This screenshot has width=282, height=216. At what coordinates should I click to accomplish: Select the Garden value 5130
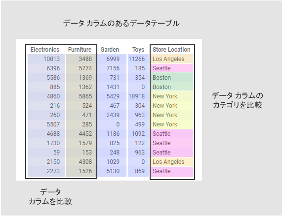pos(113,171)
